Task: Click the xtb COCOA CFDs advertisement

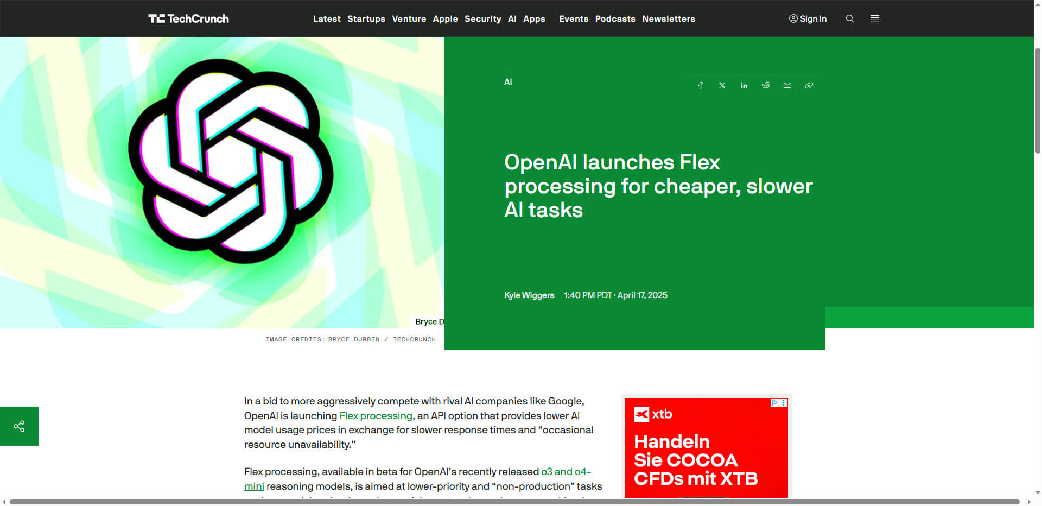Action: click(x=707, y=447)
